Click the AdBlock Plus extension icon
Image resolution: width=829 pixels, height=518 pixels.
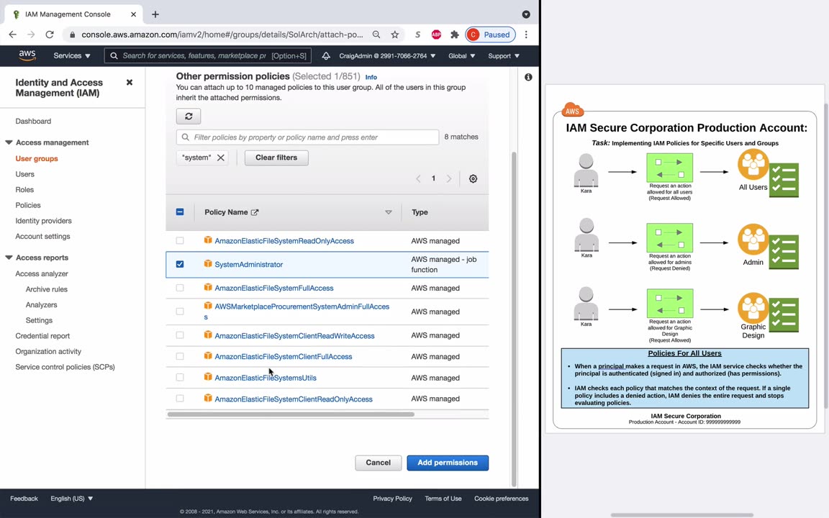436,35
